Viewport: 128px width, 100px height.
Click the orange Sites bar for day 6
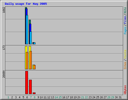tap(27, 60)
